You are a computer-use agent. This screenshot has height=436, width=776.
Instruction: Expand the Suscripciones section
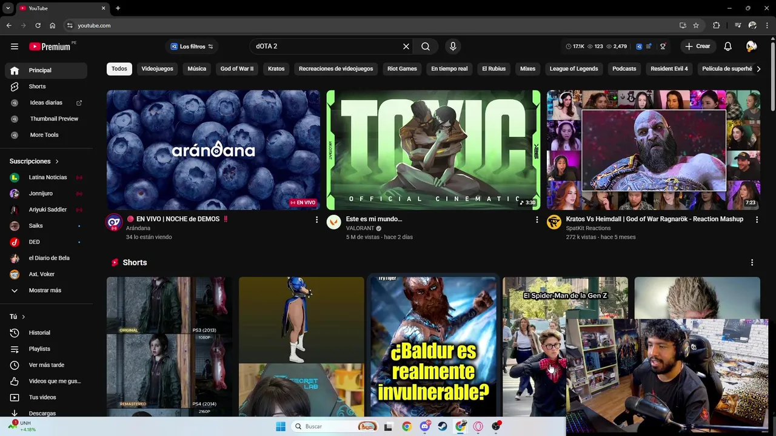click(35, 162)
